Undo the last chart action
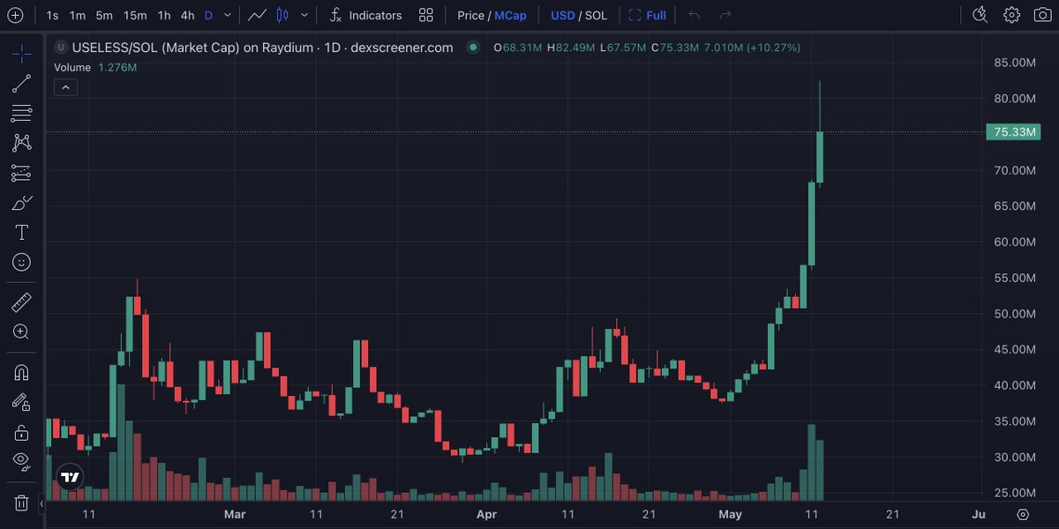This screenshot has width=1059, height=529. 694,15
